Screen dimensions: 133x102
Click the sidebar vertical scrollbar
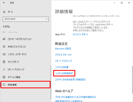pyautogui.click(x=51, y=82)
